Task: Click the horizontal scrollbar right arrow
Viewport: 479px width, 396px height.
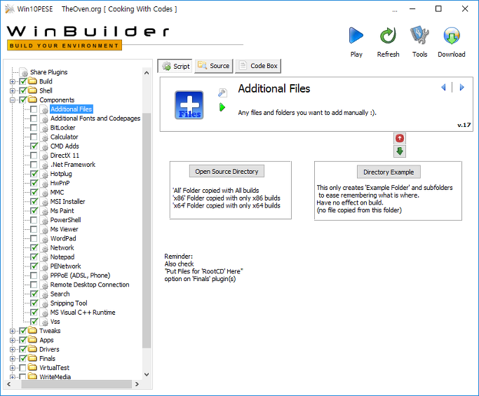Action: [x=137, y=384]
